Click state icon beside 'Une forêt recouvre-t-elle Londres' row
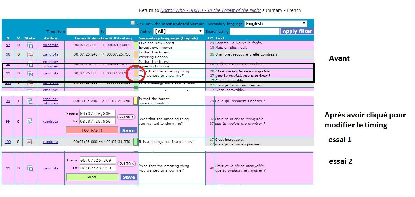The height and width of the screenshot is (197, 415). pyautogui.click(x=30, y=54)
